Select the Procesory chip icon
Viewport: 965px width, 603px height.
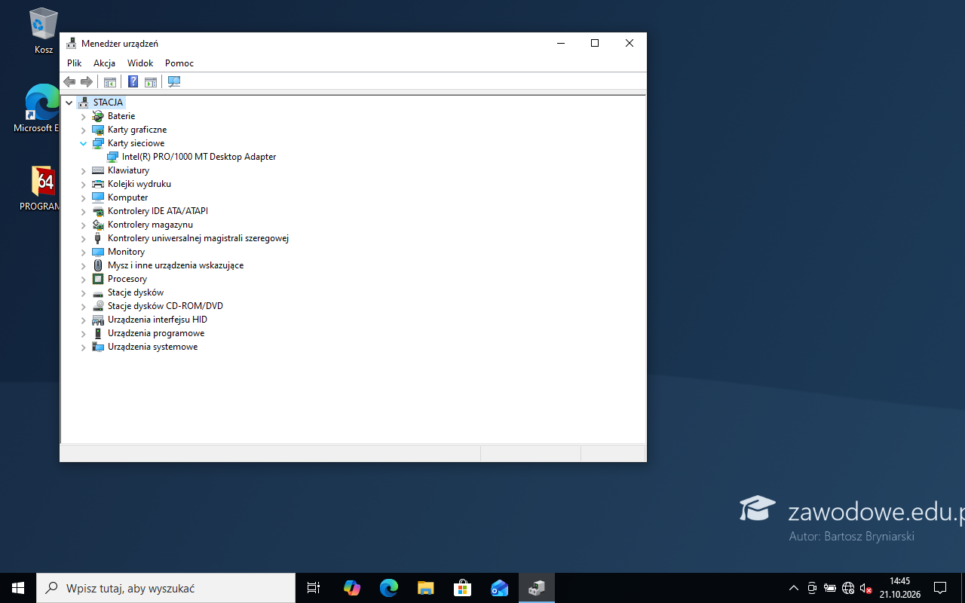tap(97, 279)
